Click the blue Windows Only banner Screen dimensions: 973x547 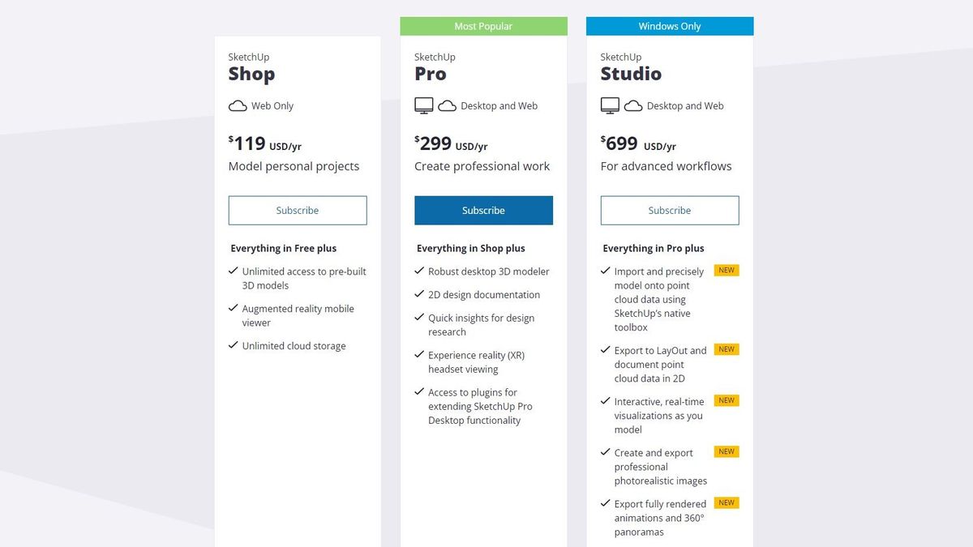[x=670, y=27]
